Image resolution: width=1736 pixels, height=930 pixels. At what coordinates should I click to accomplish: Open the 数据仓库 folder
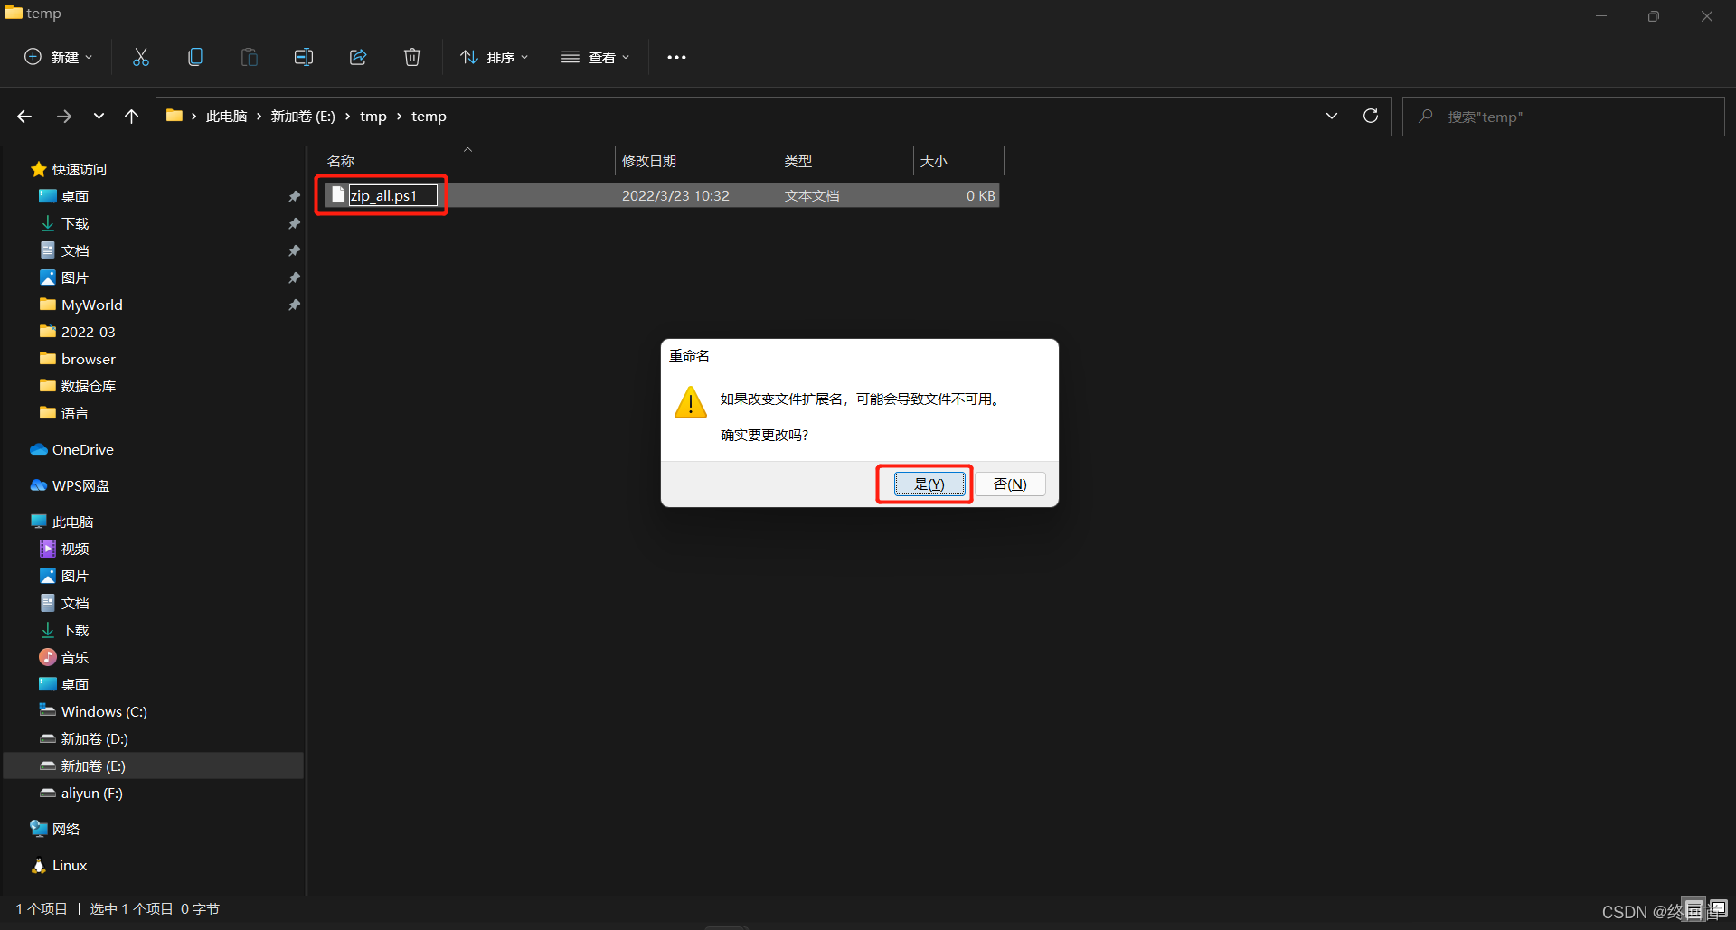pyautogui.click(x=88, y=386)
